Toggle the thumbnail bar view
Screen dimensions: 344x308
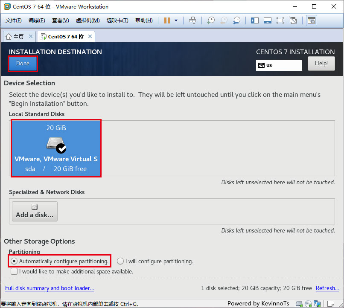pos(268,20)
